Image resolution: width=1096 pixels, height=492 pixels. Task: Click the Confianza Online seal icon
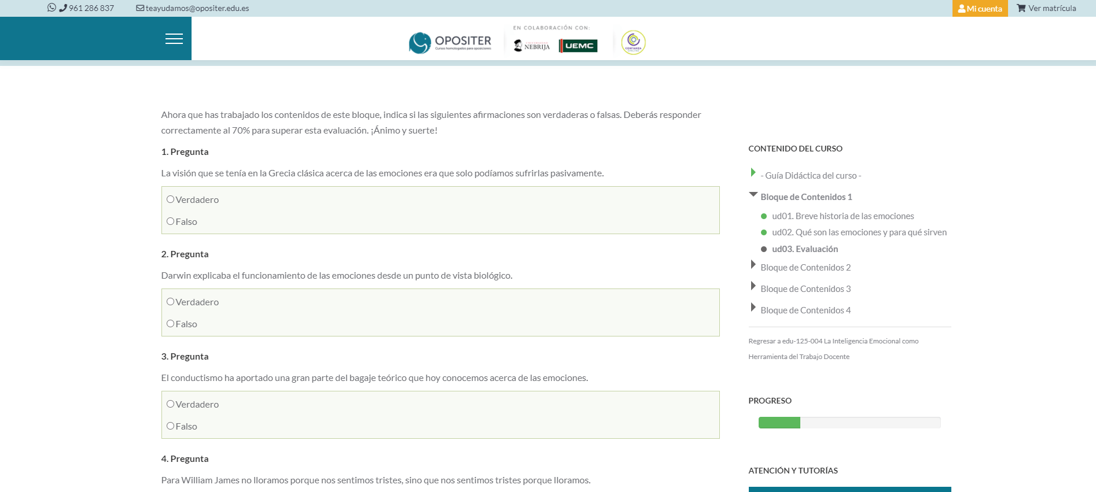[633, 43]
